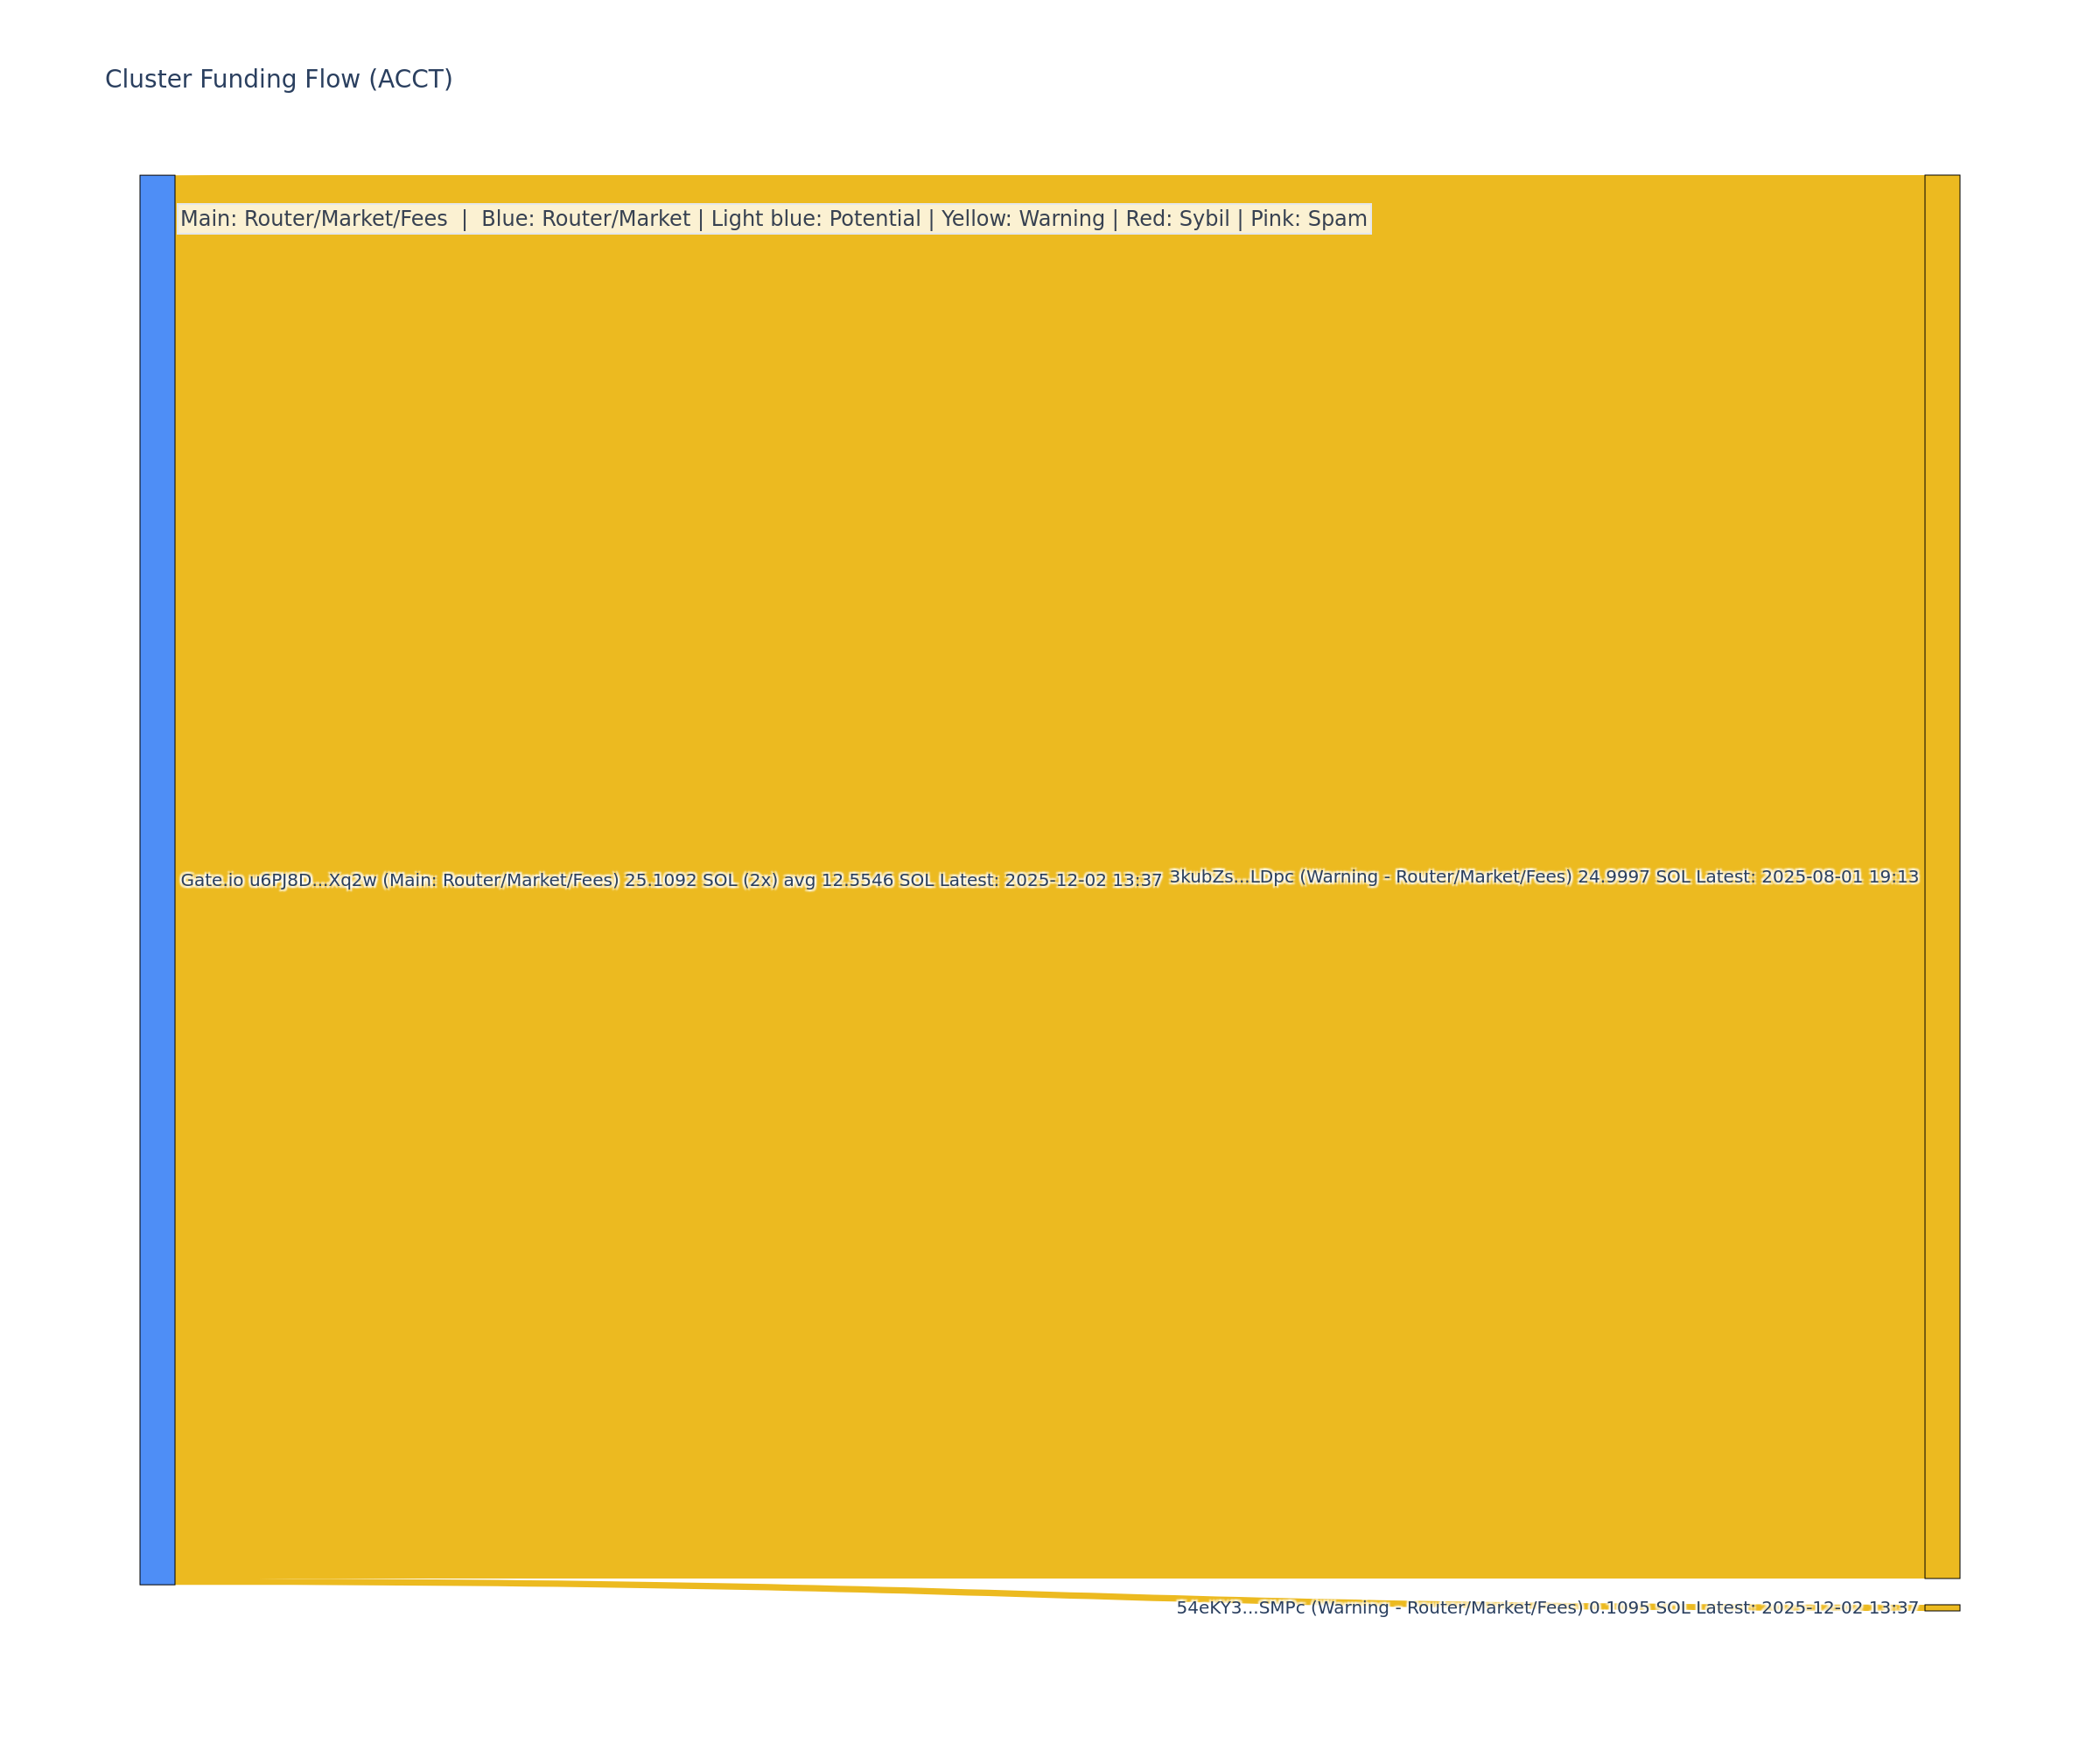The width and height of the screenshot is (2100, 1751).
Task: Click the 'Cluster Funding Flow (ACCT)' chart title
Action: pos(278,79)
